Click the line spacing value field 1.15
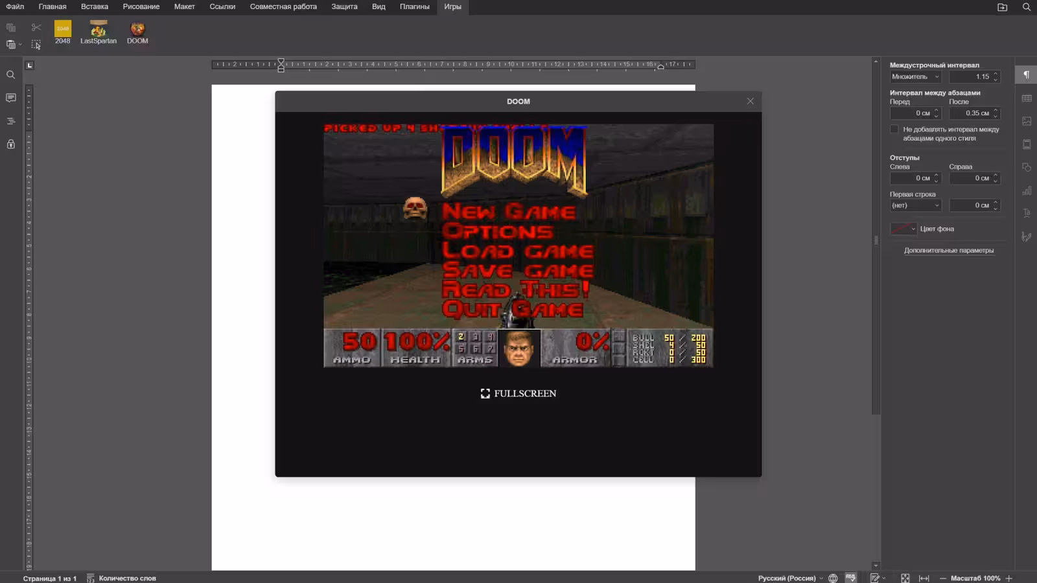 point(975,77)
